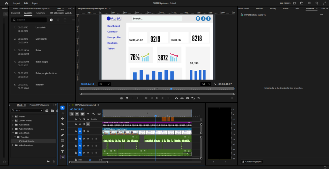This screenshot has width=329, height=169.
Task: Export frame with camera icon
Action: coord(187,98)
